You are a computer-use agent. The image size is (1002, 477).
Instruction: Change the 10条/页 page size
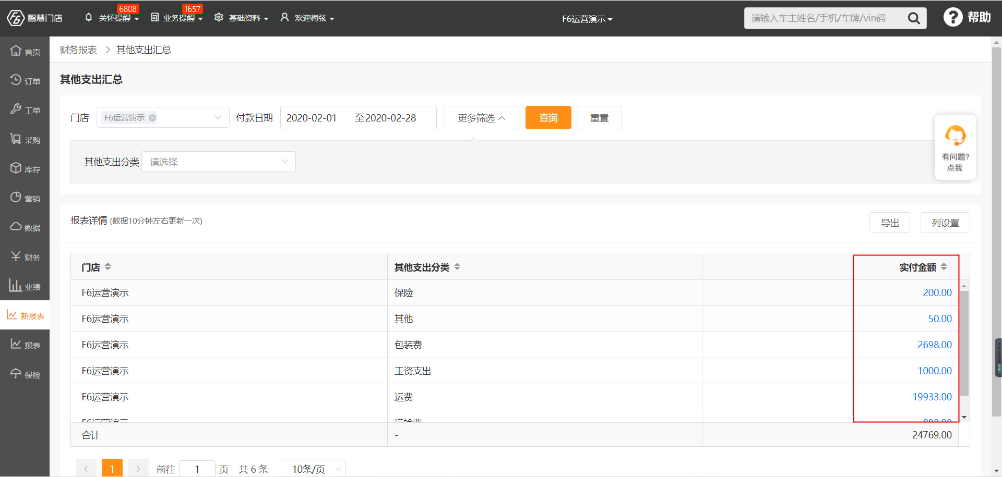tap(313, 469)
